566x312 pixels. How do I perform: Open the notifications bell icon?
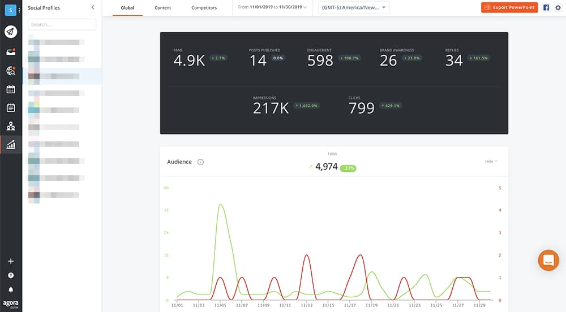pyautogui.click(x=11, y=289)
